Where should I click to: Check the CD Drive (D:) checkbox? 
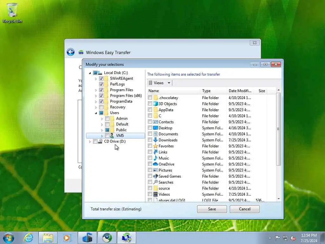click(95, 141)
